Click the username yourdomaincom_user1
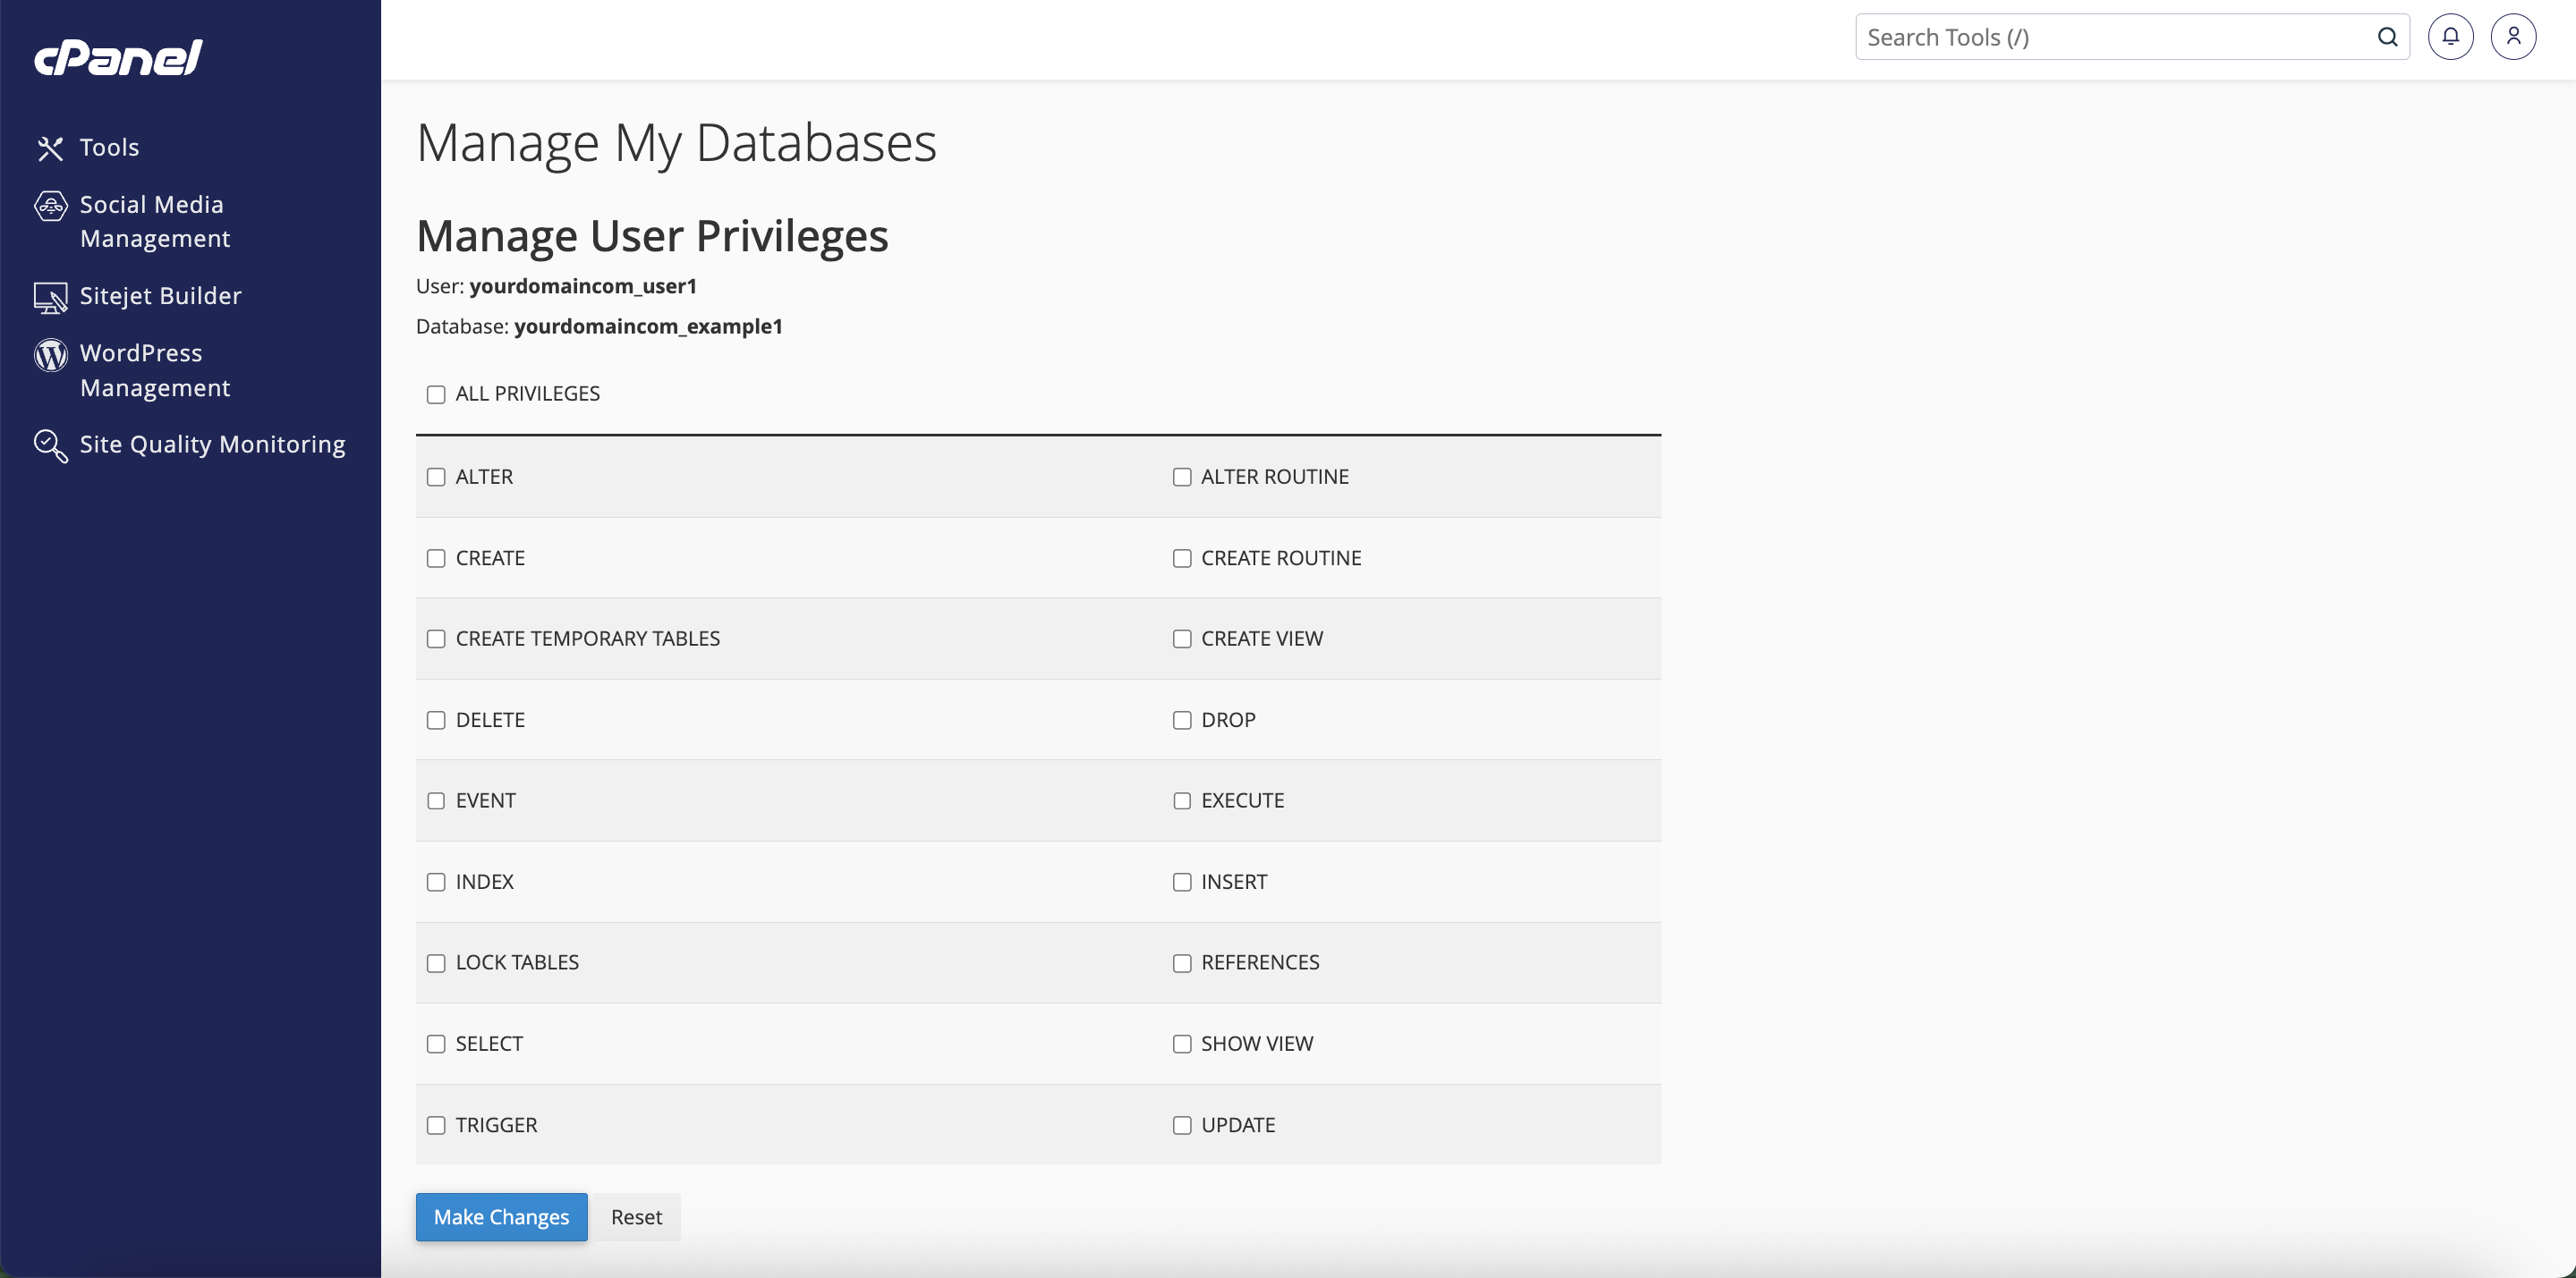The image size is (2576, 1278). (583, 287)
